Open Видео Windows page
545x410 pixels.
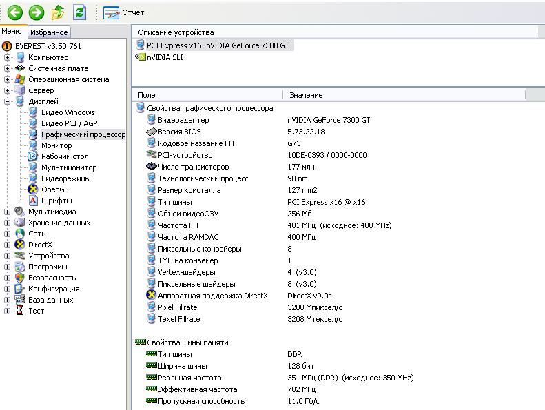point(68,112)
